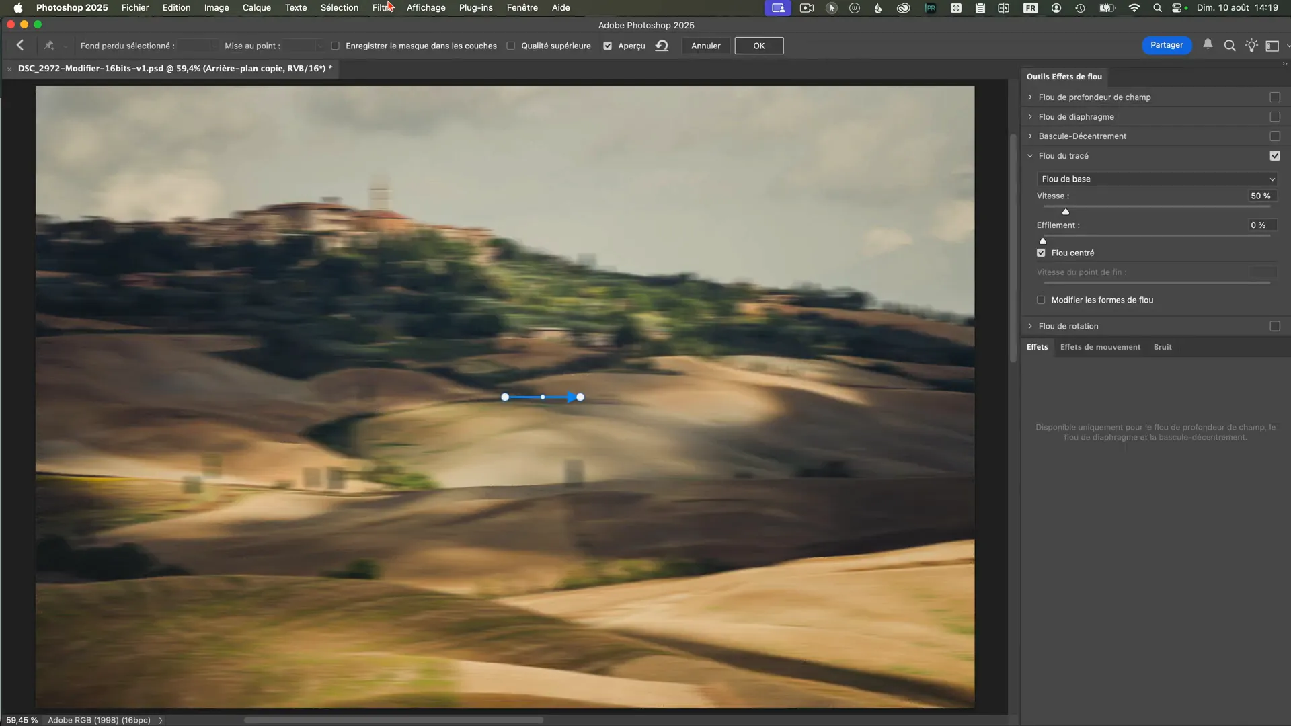
Task: Open pin tool options dropdown arrow
Action: [65, 46]
